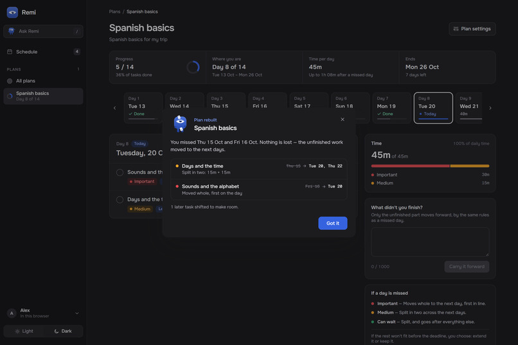Close the Plan rebuilt dialog
518x345 pixels.
click(x=343, y=119)
